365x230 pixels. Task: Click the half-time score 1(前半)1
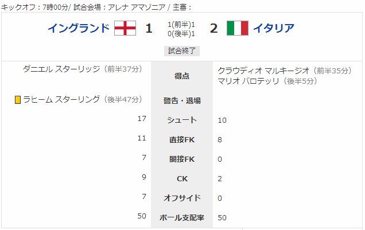pos(181,24)
